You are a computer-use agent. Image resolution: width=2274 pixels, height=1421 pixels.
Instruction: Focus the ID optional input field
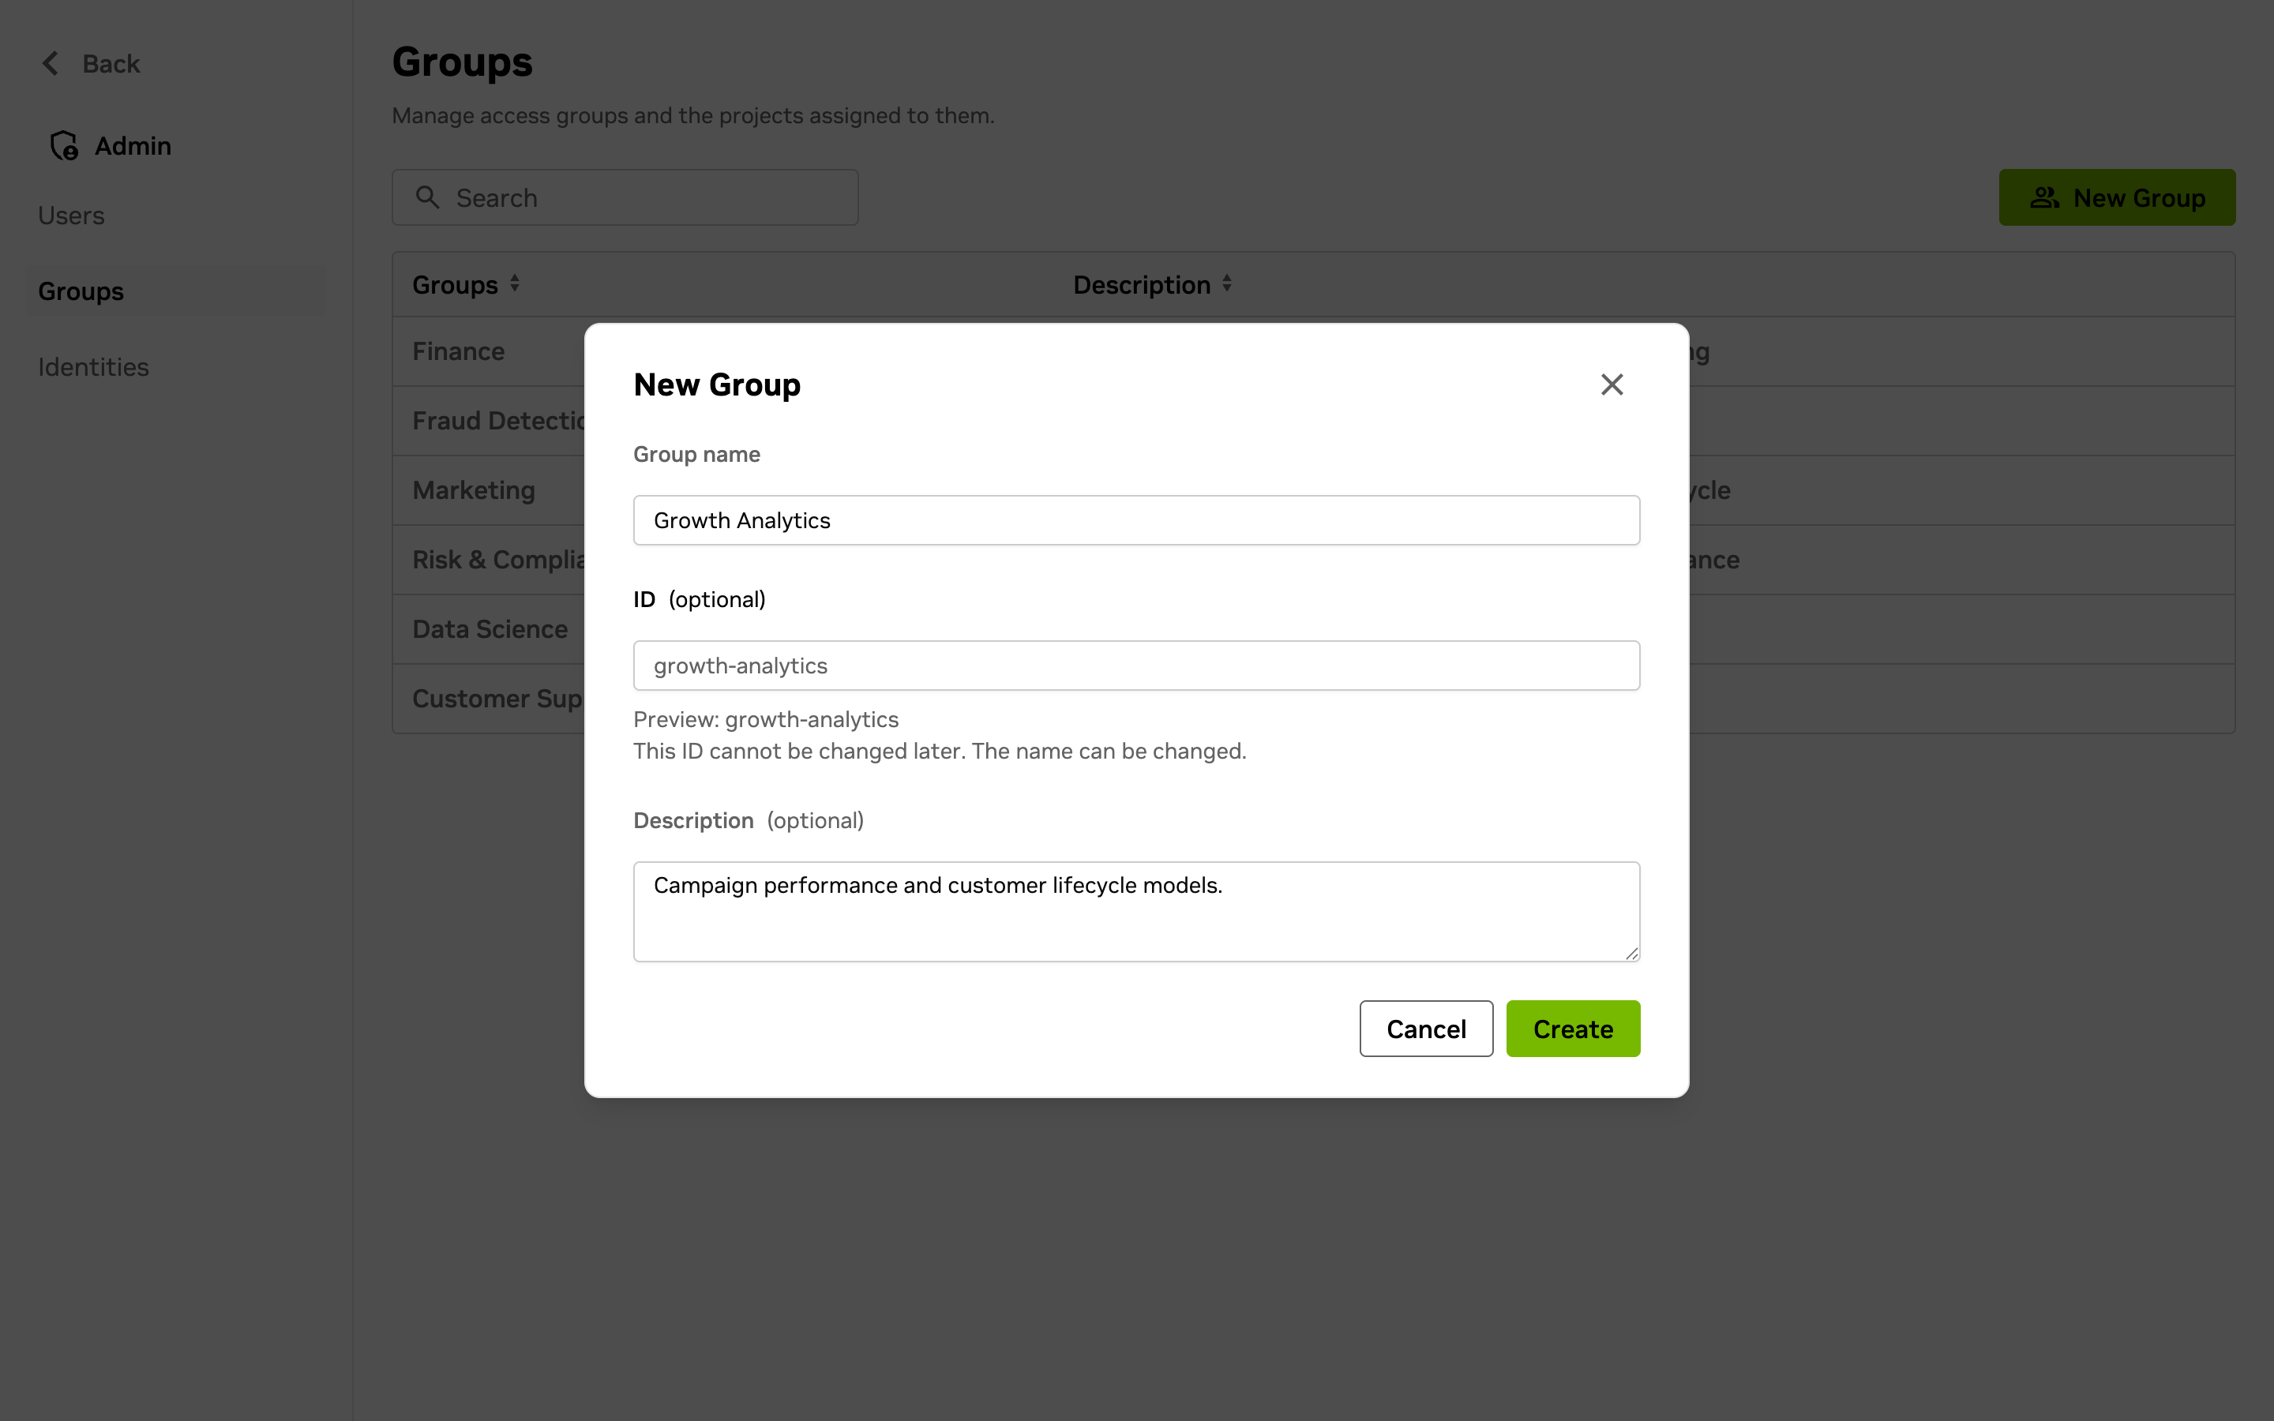[1136, 666]
